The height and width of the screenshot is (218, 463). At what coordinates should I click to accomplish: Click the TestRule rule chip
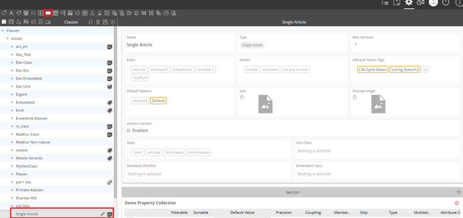pos(140,77)
